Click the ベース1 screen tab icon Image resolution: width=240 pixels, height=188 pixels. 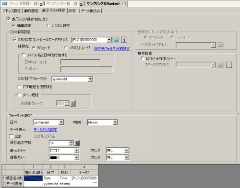[x=5, y=3]
